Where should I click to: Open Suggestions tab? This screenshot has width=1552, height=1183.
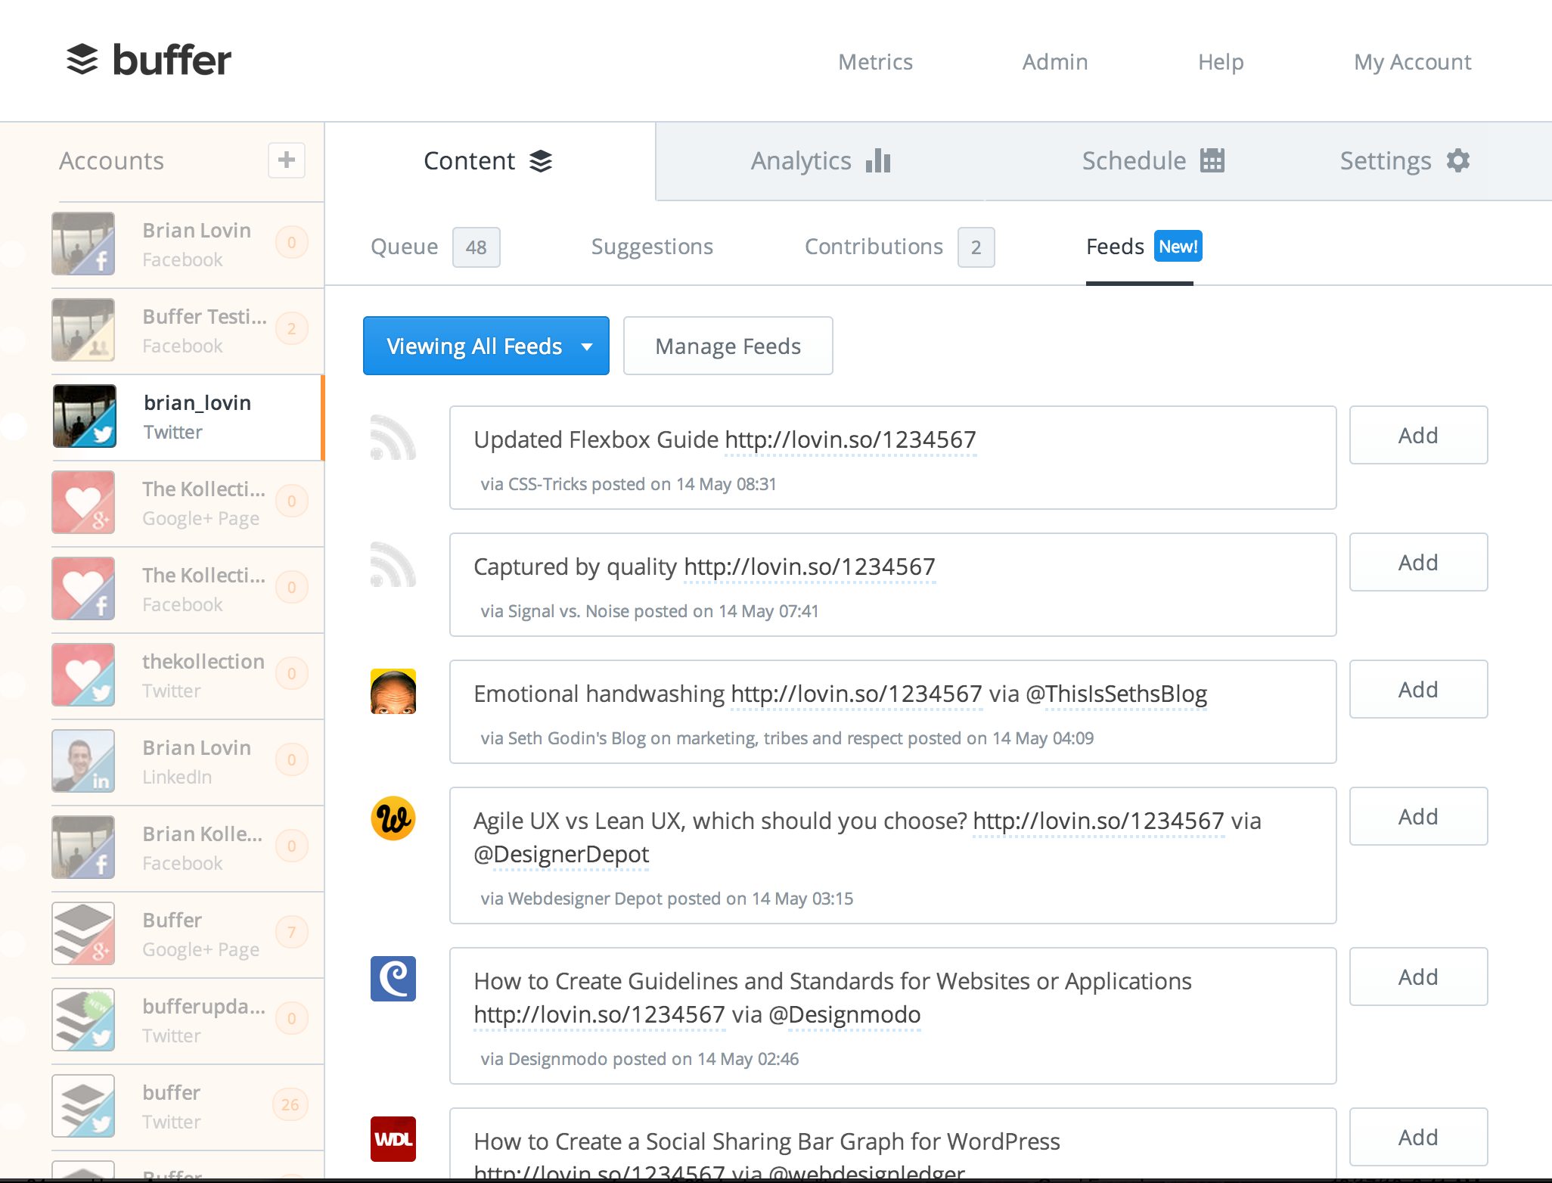pyautogui.click(x=651, y=247)
